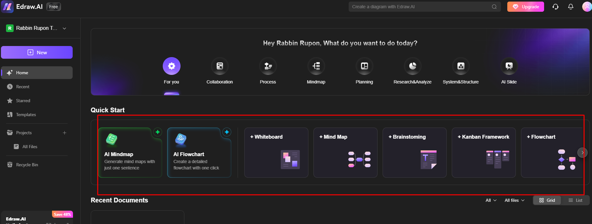Click the AI Flowchart blue icon
Screen dimensions: 592x224
pos(181,139)
